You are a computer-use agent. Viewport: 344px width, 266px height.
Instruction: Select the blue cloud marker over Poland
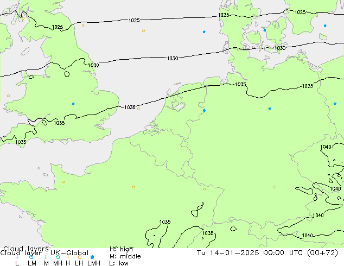coord(335,104)
